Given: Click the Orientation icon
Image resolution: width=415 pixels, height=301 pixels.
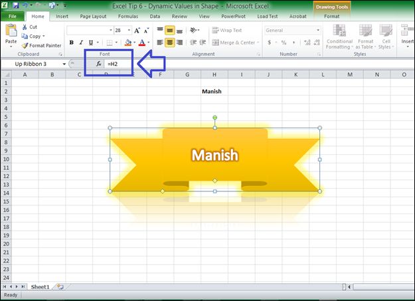Looking at the screenshot, I should pyautogui.click(x=193, y=30).
